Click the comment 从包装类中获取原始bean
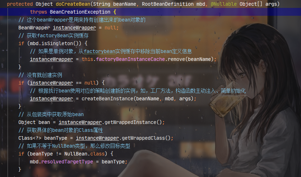Viewport: 301px width, 177px height. click(x=51, y=115)
